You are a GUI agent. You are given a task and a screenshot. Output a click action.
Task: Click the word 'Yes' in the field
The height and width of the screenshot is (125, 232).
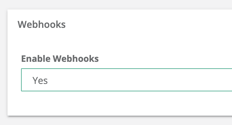coord(40,81)
